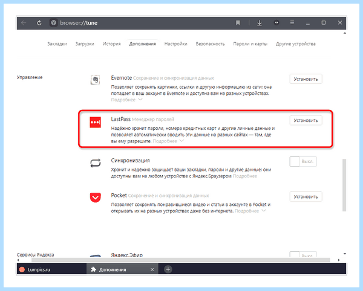Toggle the Синхронизация switch on

pos(303,161)
